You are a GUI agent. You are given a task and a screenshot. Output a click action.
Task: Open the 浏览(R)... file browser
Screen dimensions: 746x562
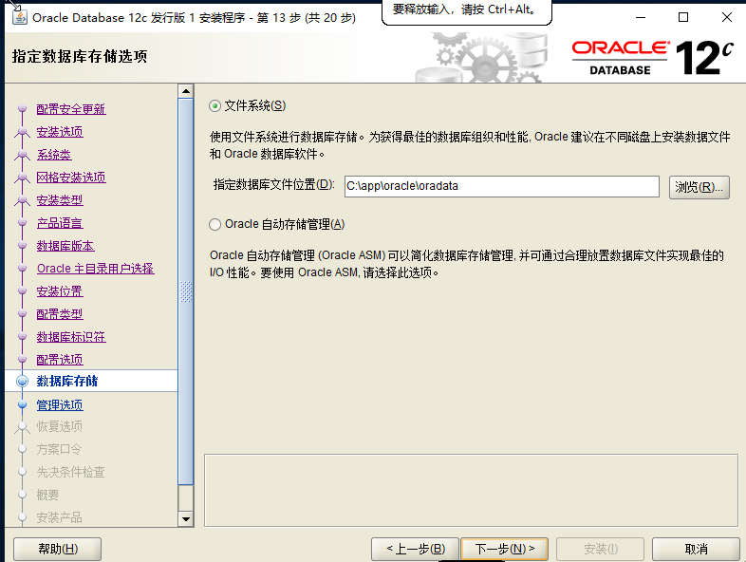(699, 187)
